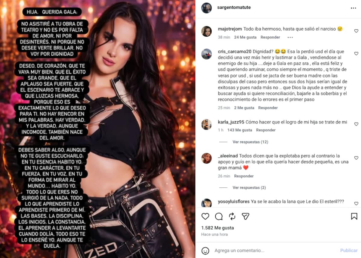Like karla_juzz95's comment with small heart
This screenshot has height=258, width=361.
[x=356, y=124]
